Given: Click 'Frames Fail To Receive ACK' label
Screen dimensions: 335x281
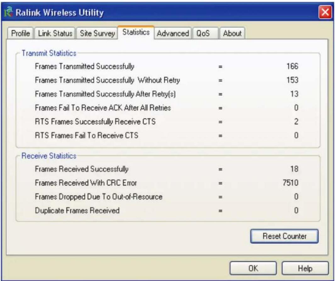Looking at the screenshot, I should (103, 108).
